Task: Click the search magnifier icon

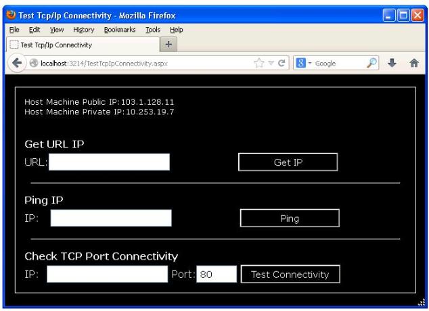Action: 371,63
